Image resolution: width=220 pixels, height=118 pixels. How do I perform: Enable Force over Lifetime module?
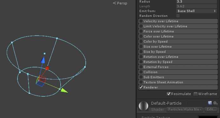coord(141,31)
